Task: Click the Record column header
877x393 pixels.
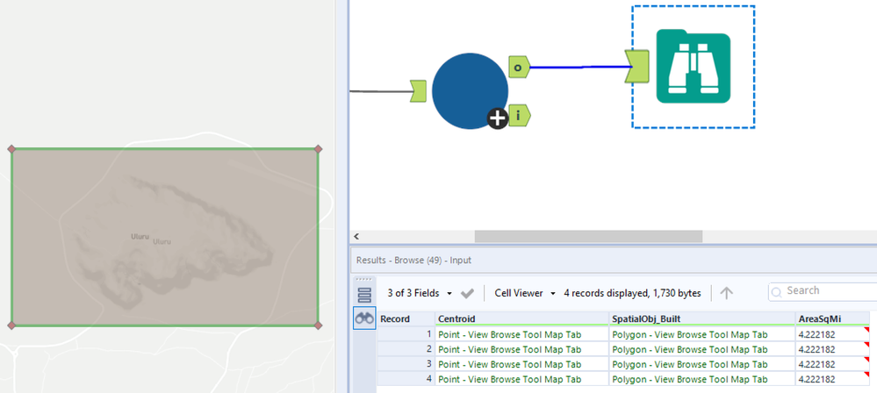Action: [x=406, y=319]
